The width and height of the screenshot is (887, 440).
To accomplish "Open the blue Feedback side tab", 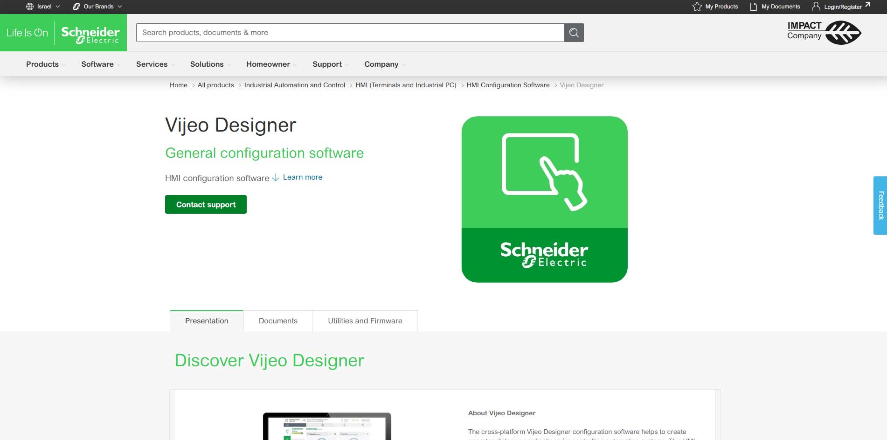I will coord(880,205).
